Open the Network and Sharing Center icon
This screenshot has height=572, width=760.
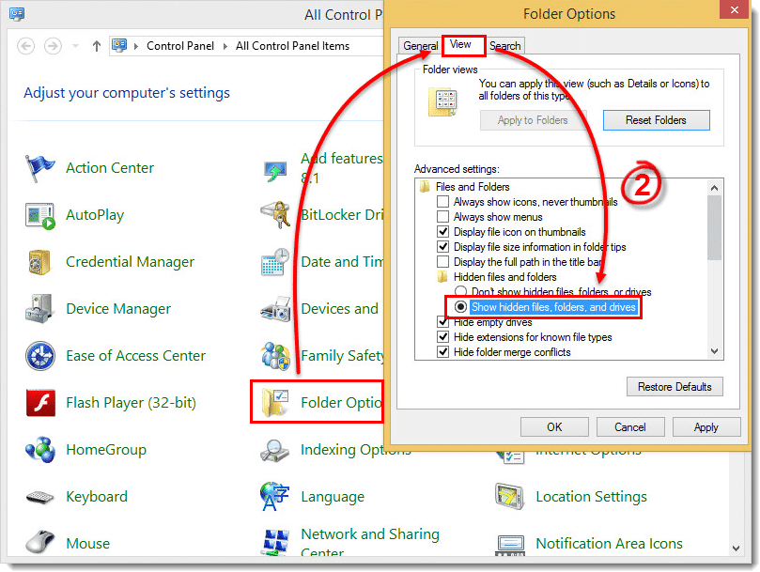click(275, 542)
